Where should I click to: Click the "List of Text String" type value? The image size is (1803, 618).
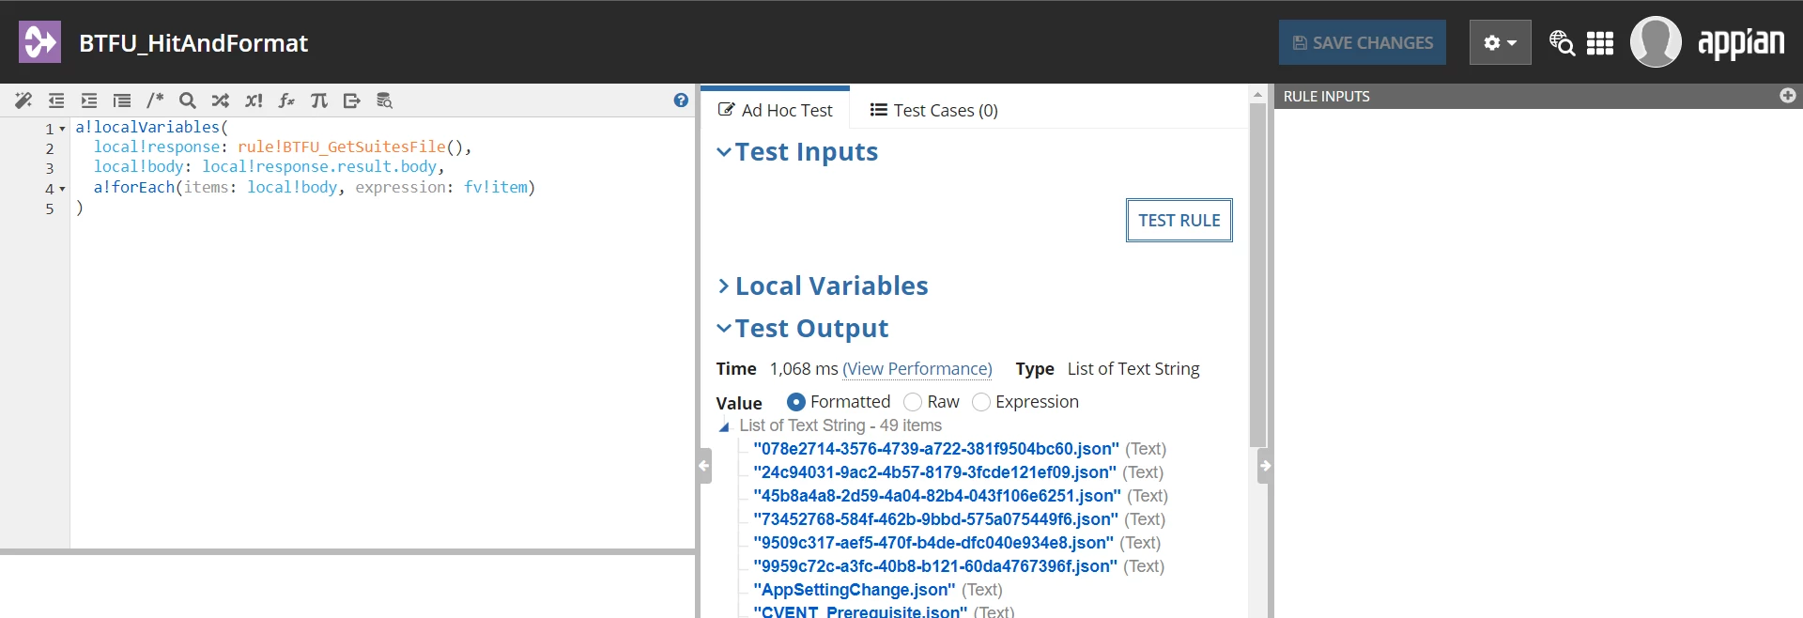coord(1133,369)
